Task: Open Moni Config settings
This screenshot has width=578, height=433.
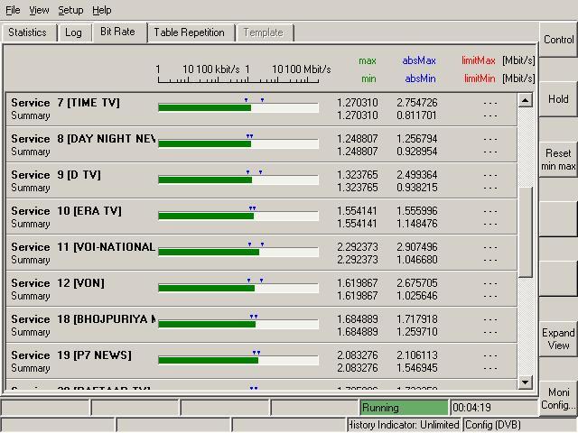Action: (x=558, y=399)
